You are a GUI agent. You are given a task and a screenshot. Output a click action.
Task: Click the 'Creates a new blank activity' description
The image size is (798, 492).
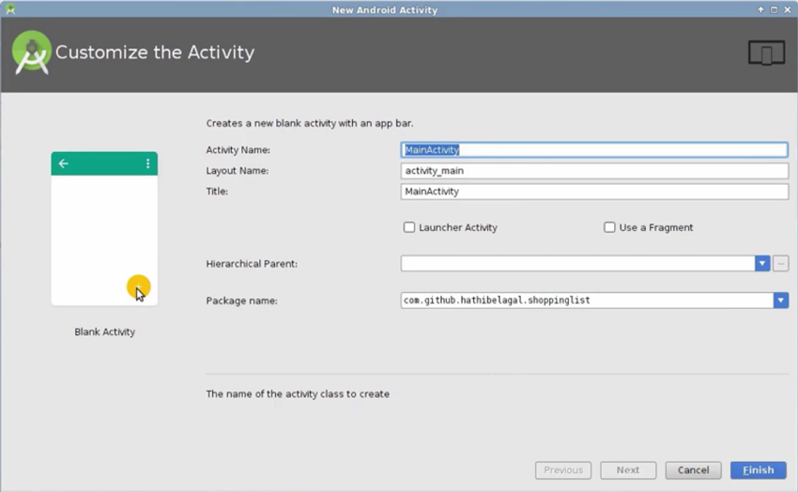pyautogui.click(x=310, y=123)
